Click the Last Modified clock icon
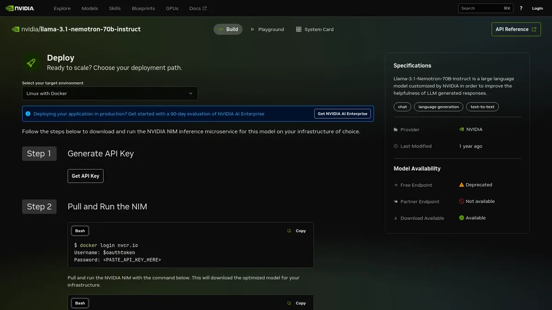The height and width of the screenshot is (310, 552). [x=396, y=146]
